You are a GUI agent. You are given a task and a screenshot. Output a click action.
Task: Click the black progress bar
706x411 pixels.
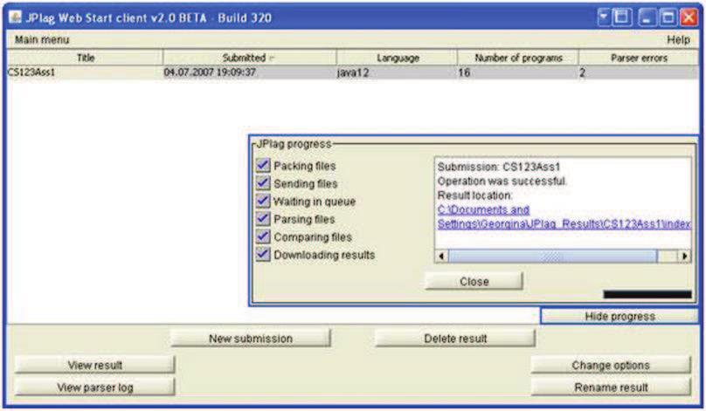point(647,294)
